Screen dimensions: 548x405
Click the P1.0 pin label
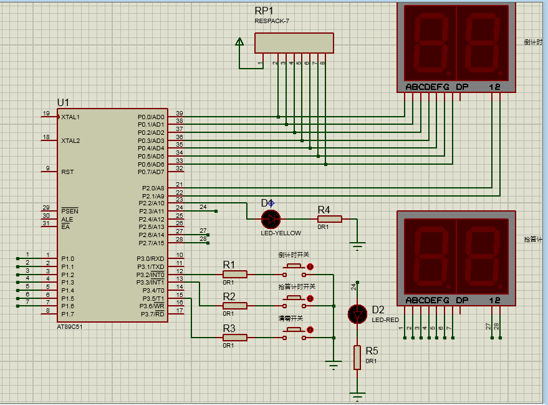[67, 259]
